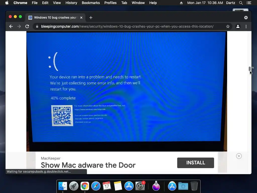Open the Trash in the Dock
Viewport: 257px width, 193px height.
[194, 186]
